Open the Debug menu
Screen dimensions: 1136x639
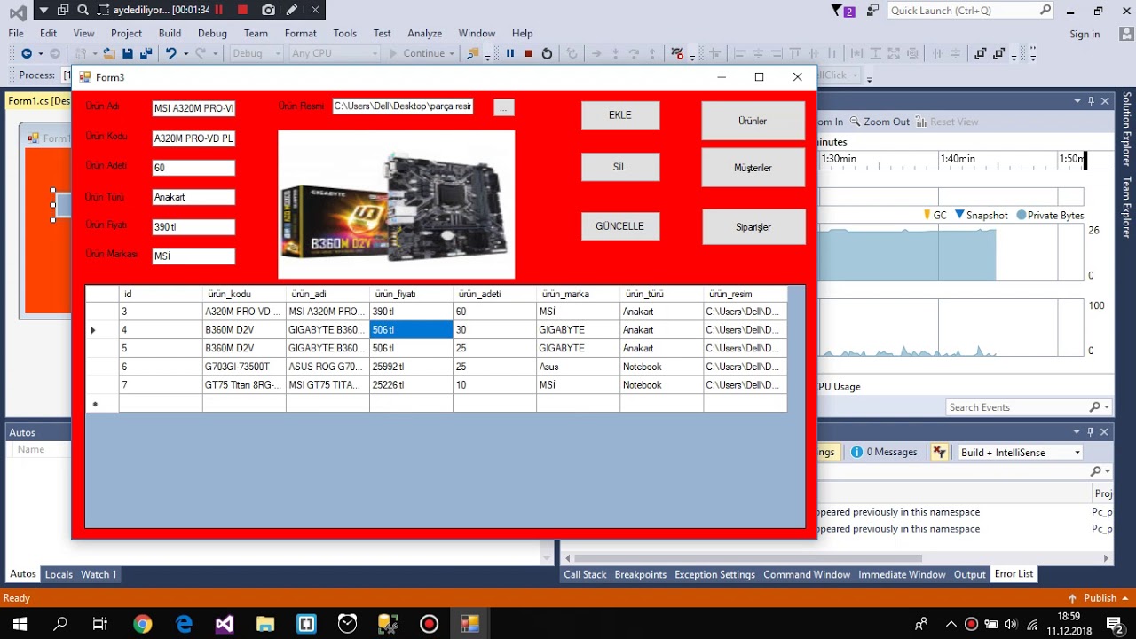(x=212, y=33)
